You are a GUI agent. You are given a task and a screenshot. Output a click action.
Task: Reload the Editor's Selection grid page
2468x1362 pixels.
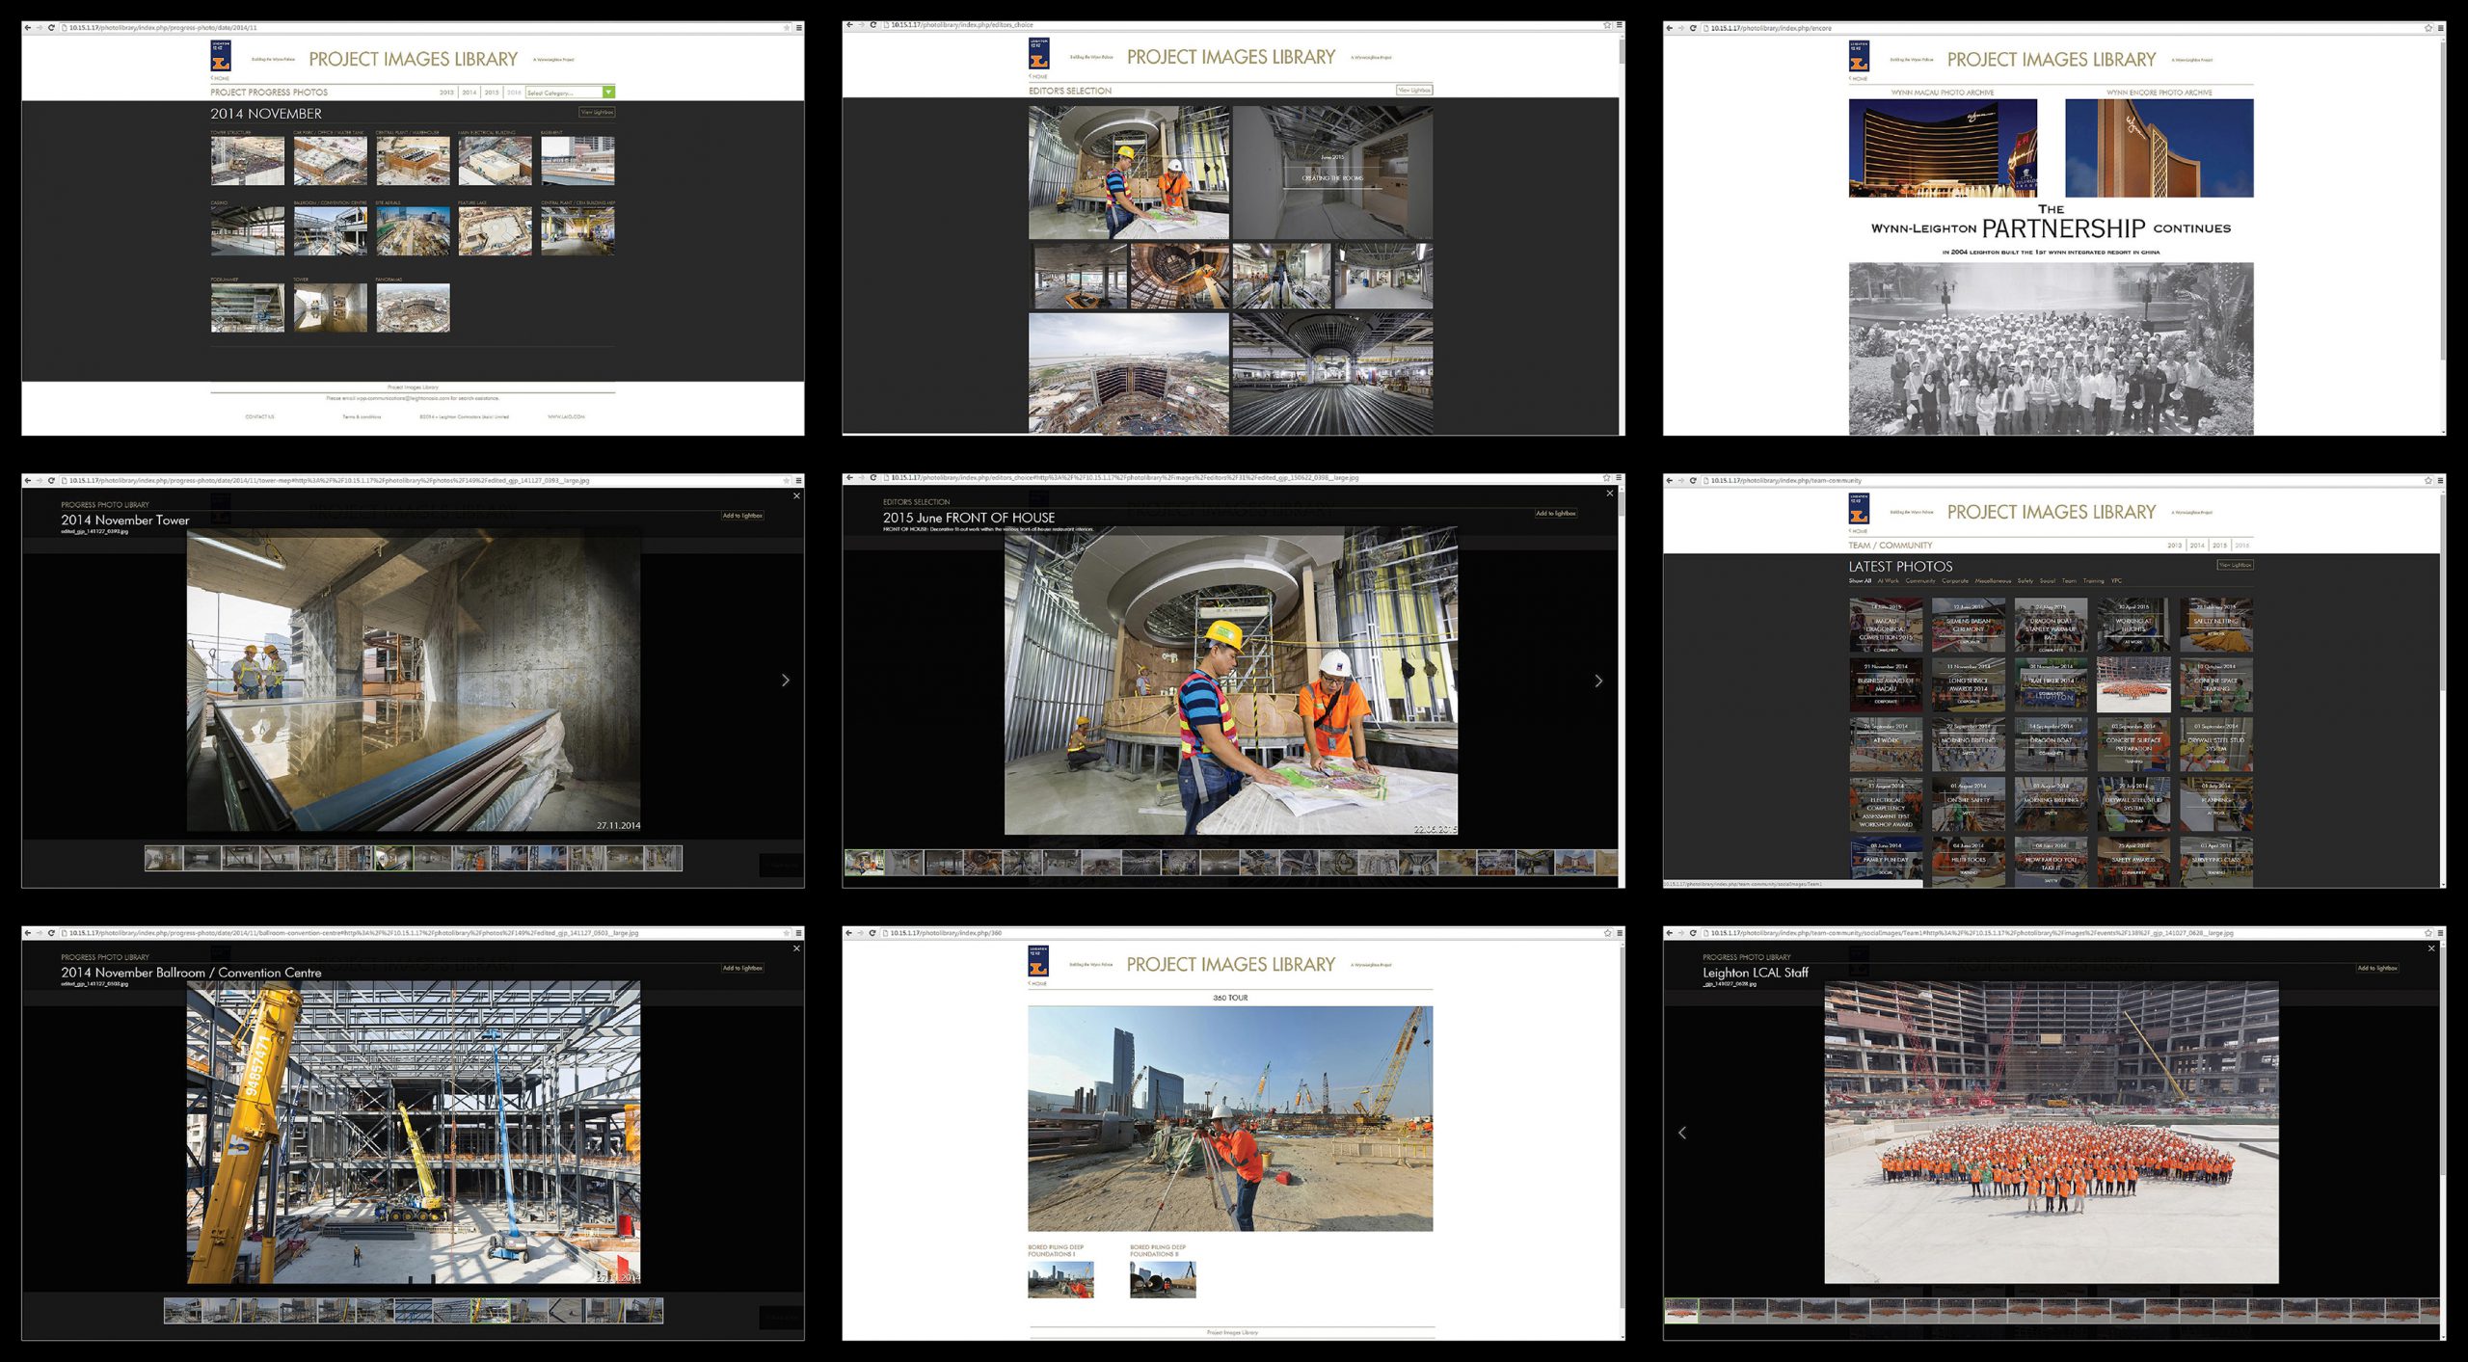pyautogui.click(x=872, y=25)
